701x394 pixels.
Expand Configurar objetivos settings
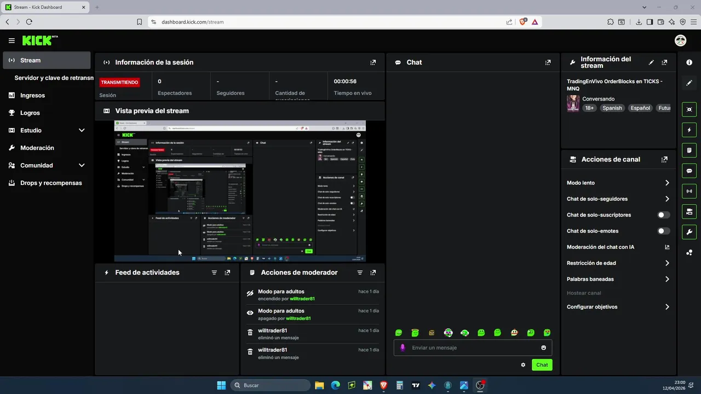point(667,307)
